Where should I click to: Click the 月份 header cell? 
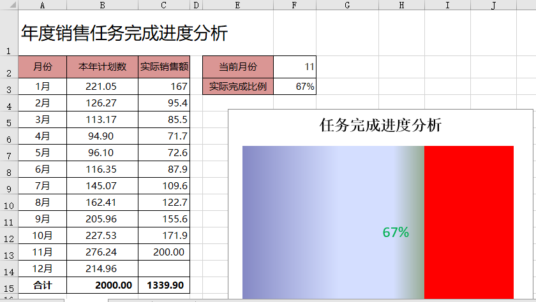(x=42, y=67)
